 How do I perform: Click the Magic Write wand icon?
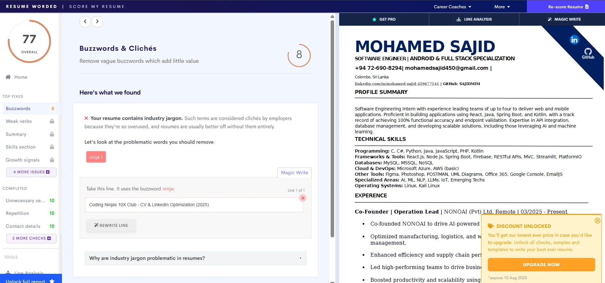point(549,19)
